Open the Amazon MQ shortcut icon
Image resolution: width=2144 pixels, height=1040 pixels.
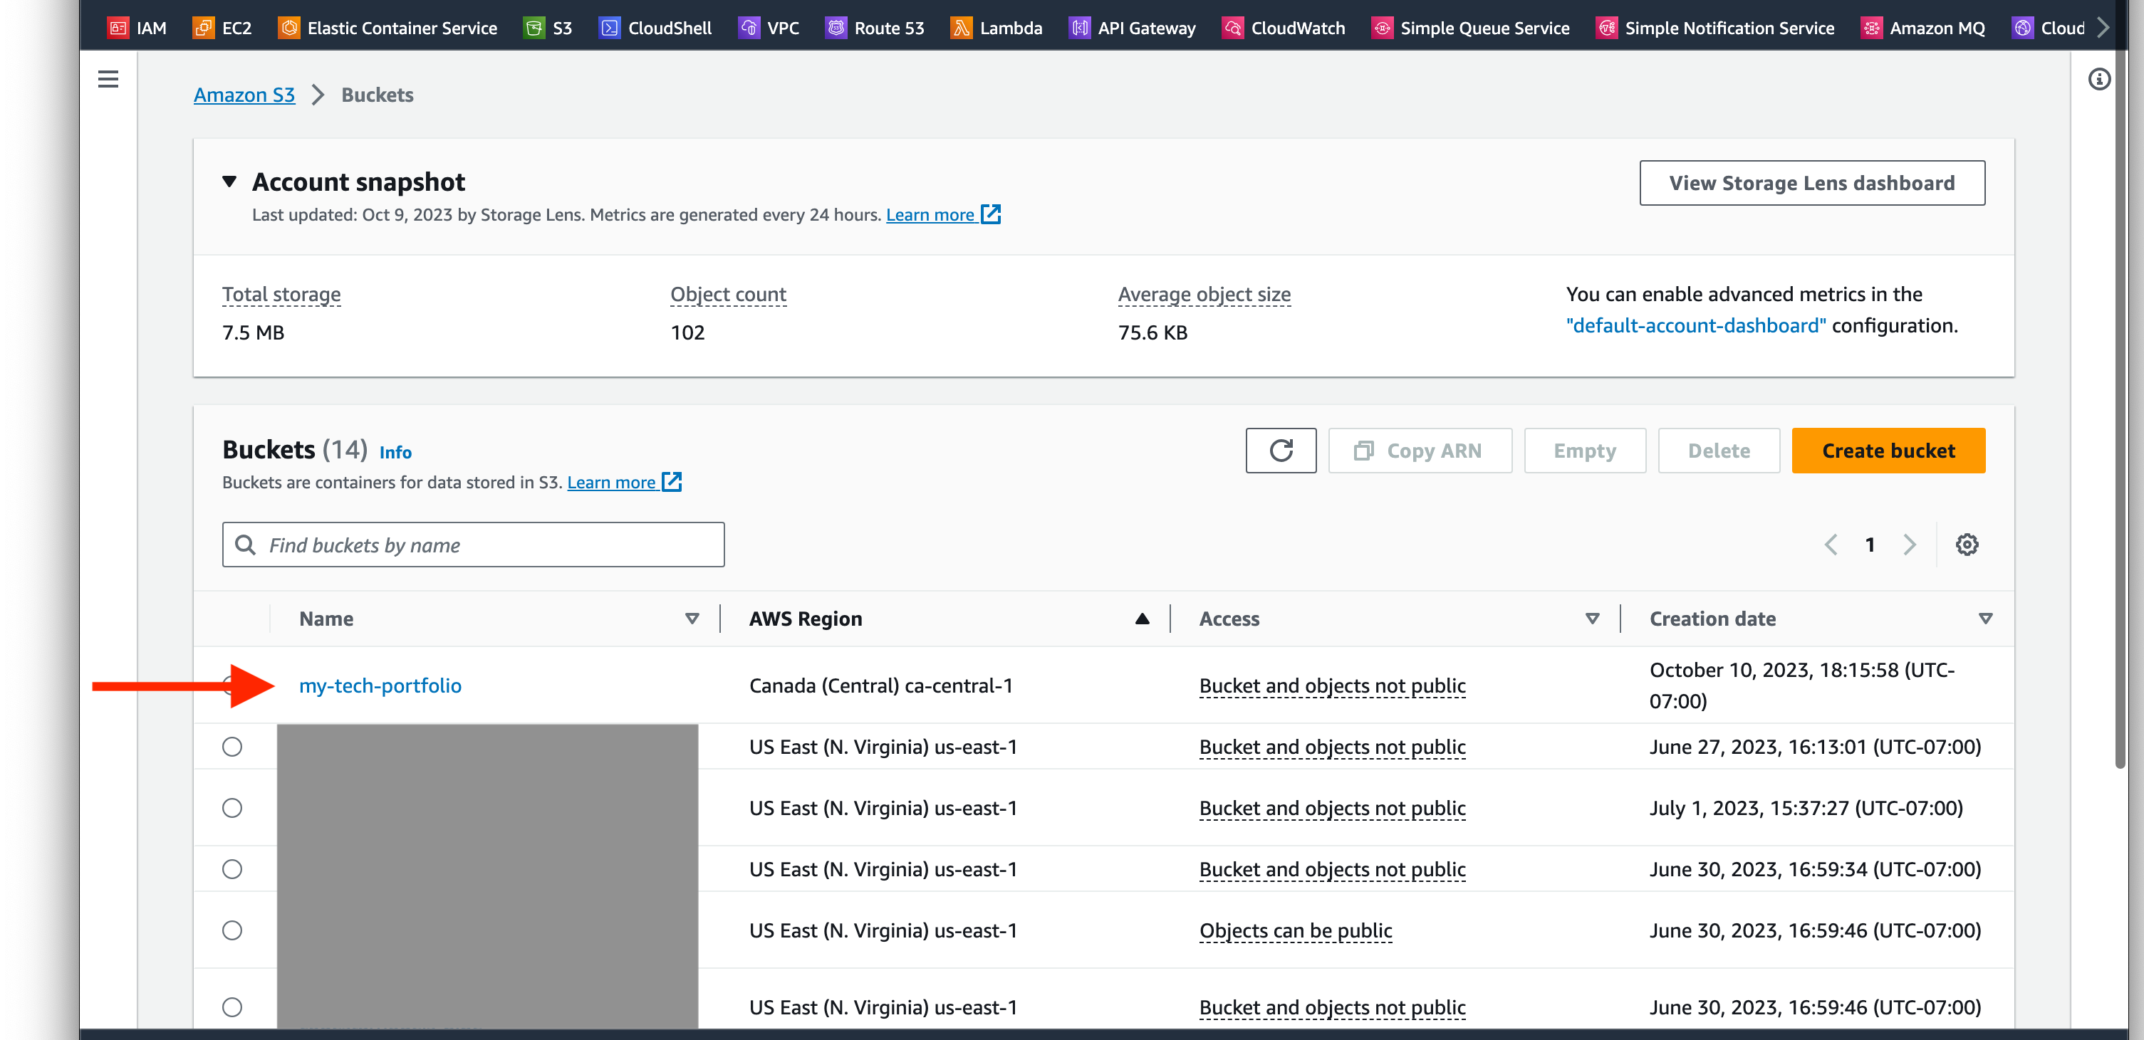tap(1871, 28)
